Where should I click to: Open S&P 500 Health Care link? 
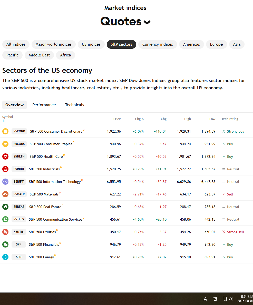[46, 156]
